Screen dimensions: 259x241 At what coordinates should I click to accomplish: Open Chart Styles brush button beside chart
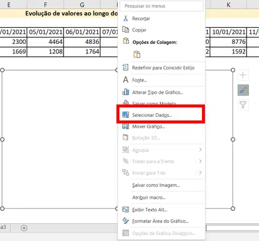pyautogui.click(x=243, y=90)
